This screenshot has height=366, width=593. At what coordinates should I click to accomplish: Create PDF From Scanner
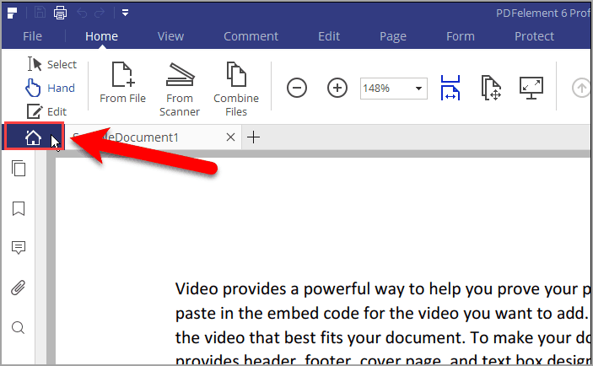(180, 89)
